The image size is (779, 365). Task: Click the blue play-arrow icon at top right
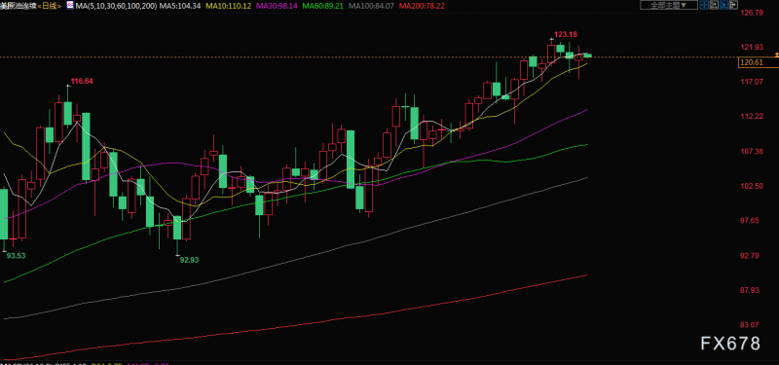pos(723,5)
